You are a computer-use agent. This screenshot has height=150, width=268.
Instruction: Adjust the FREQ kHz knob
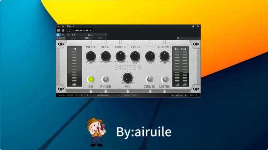pos(135,56)
